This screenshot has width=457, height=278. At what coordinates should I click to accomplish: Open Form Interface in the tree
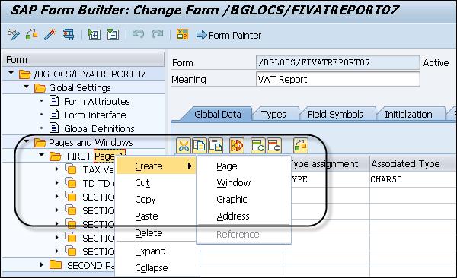click(95, 115)
